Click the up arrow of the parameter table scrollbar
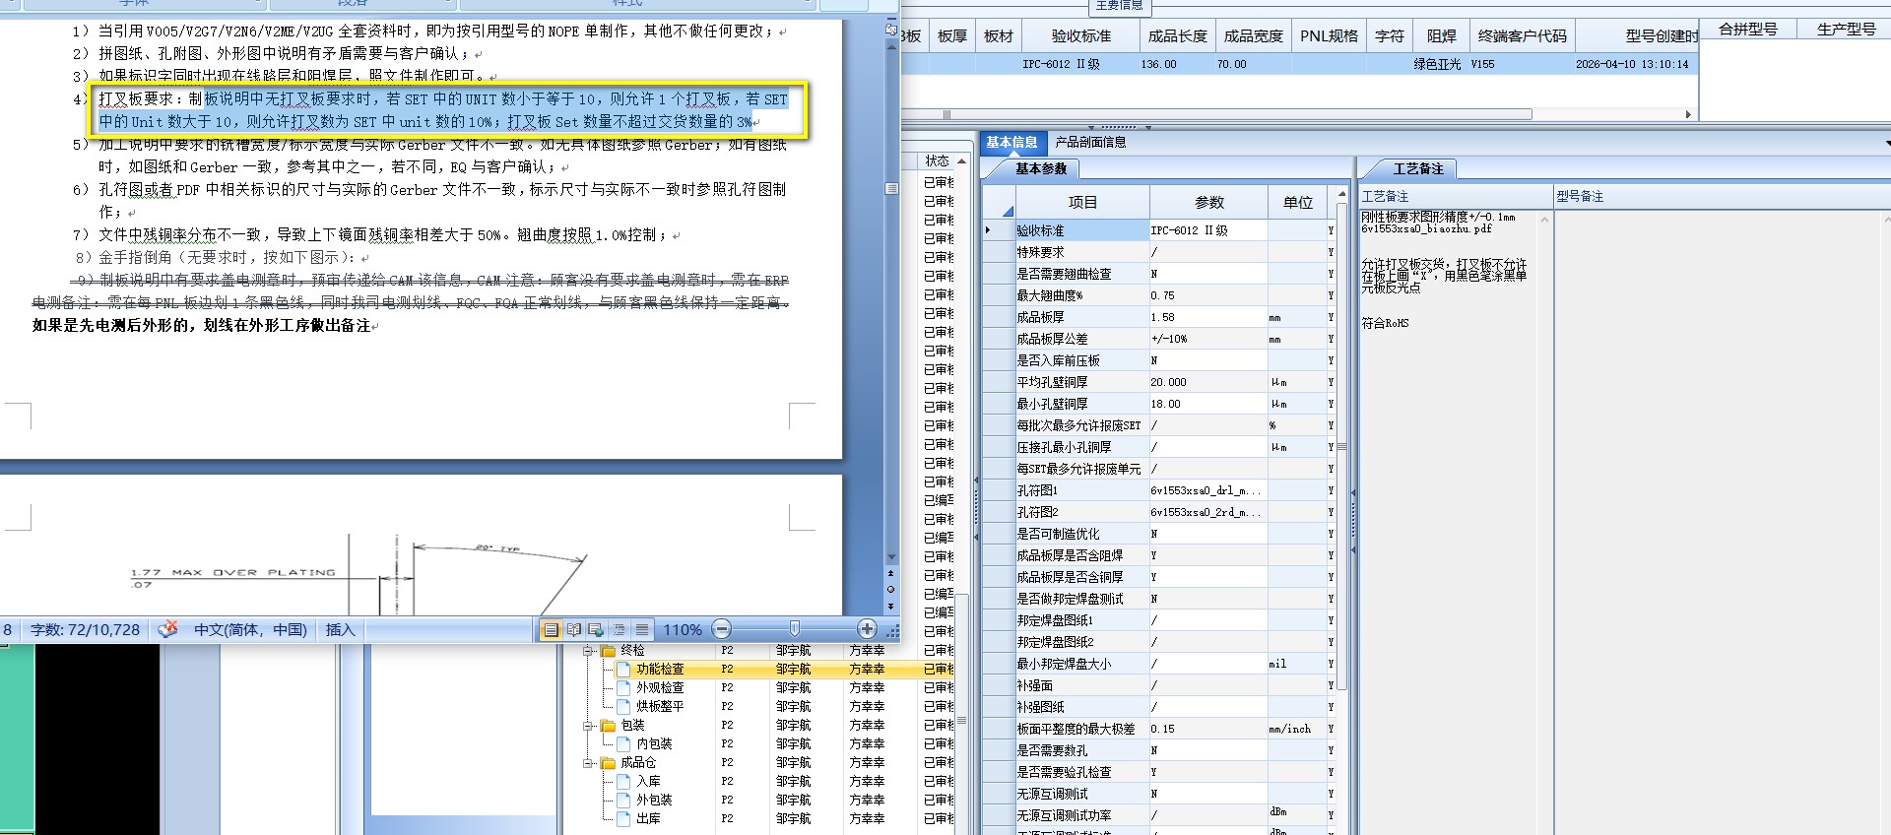The width and height of the screenshot is (1891, 835). coord(1341,196)
